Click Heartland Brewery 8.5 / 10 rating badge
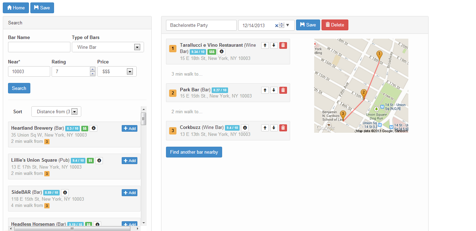Screen dimensions: 476x231 (73, 129)
